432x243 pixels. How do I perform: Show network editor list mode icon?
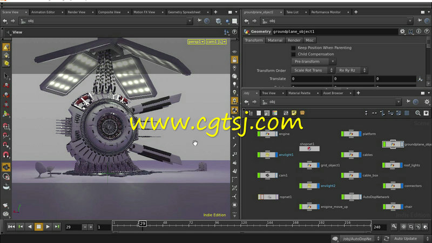click(x=259, y=113)
